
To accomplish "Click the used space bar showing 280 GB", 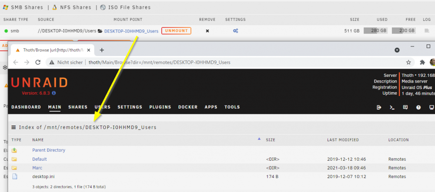I will (x=376, y=30).
